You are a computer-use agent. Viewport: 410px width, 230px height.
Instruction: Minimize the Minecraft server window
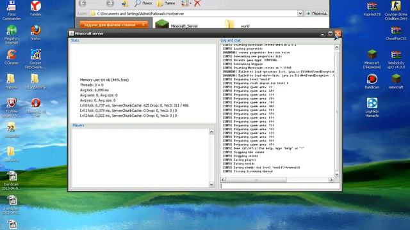(323, 34)
